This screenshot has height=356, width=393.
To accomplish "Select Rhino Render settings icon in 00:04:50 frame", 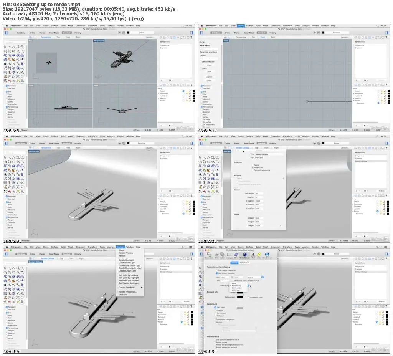I will 244,255.
